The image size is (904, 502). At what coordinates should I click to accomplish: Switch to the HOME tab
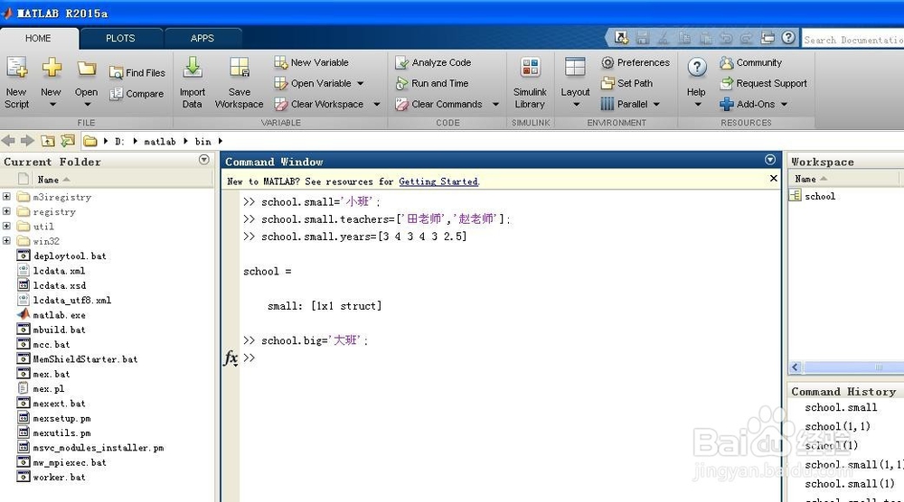pos(38,38)
